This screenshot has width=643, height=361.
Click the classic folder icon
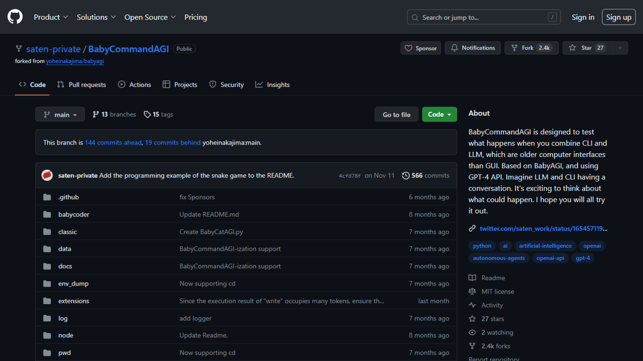pyautogui.click(x=47, y=232)
